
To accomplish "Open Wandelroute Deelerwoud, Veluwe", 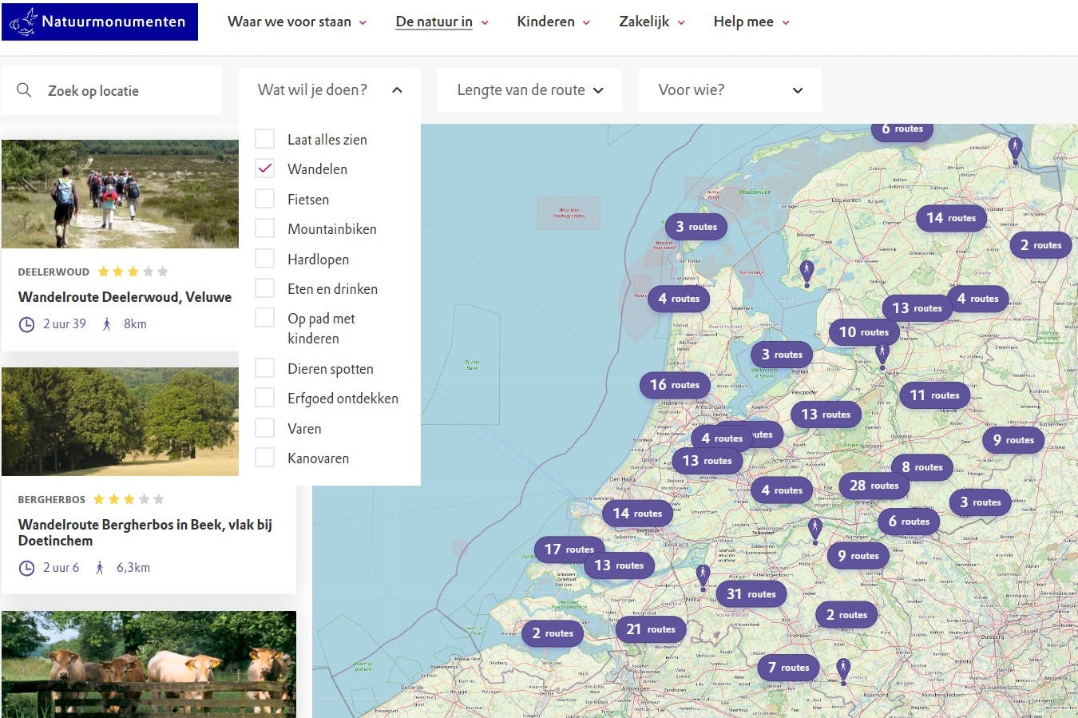I will [x=125, y=296].
